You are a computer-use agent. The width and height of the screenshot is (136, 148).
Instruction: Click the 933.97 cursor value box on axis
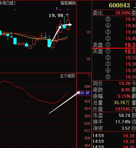coord(84,93)
